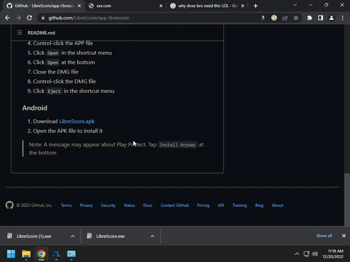Expand options for LibreScore (1).exe download
The width and height of the screenshot is (350, 262).
pyautogui.click(x=73, y=236)
